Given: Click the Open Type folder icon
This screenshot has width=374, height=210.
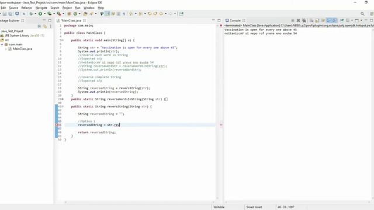Looking at the screenshot, I should coord(85,14).
